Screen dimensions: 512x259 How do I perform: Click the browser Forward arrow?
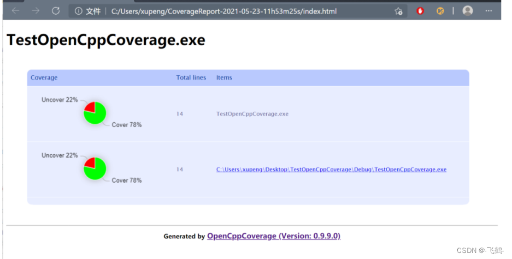(x=36, y=11)
